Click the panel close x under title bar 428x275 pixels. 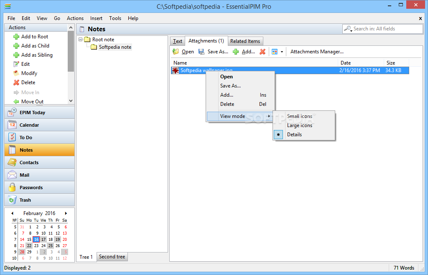click(420, 18)
